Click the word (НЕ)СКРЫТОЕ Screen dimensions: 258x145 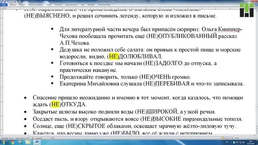[x=85, y=126]
